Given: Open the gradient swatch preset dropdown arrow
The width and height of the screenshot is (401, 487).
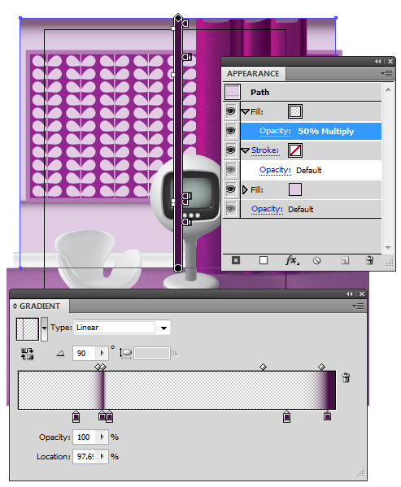Looking at the screenshot, I should 44,329.
